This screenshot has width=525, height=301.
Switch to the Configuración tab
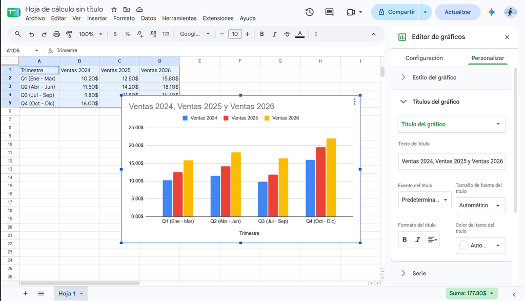[x=424, y=58]
